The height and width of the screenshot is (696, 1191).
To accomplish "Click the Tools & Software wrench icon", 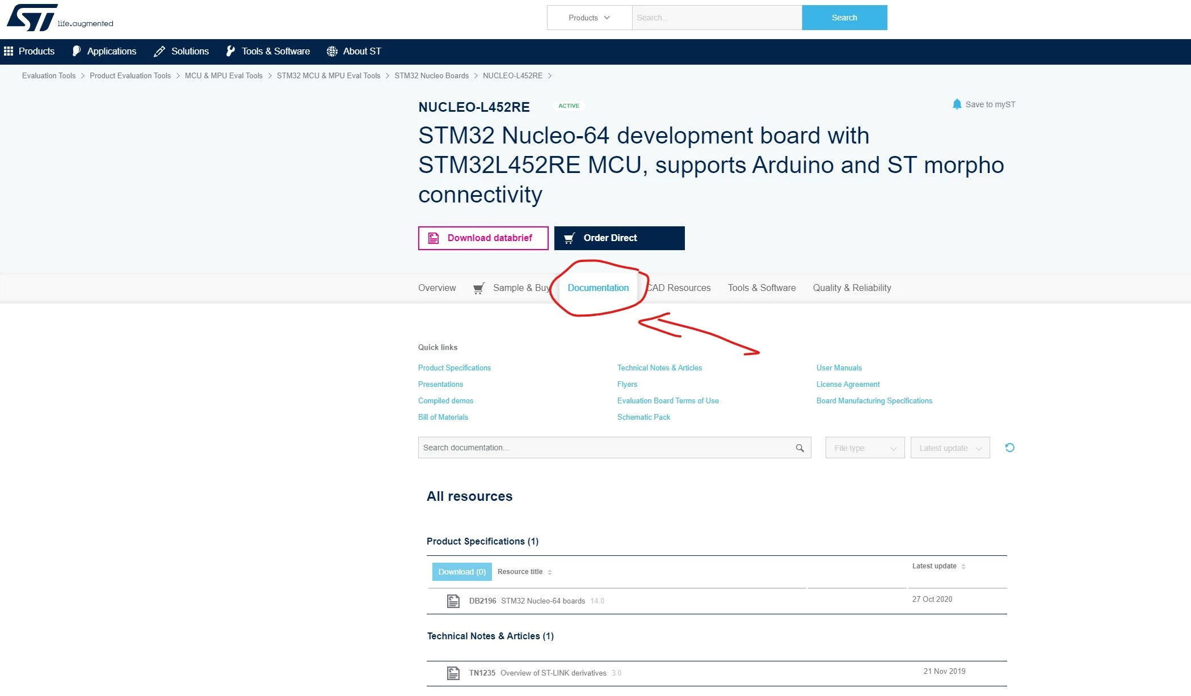I will click(x=230, y=51).
